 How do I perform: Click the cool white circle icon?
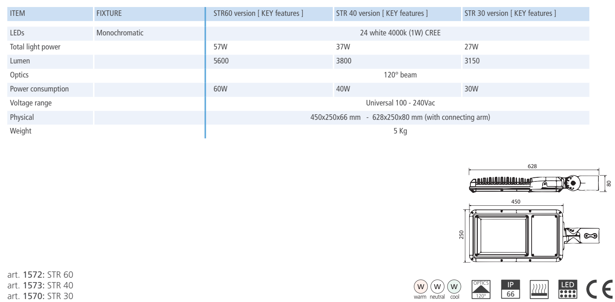coord(454,287)
